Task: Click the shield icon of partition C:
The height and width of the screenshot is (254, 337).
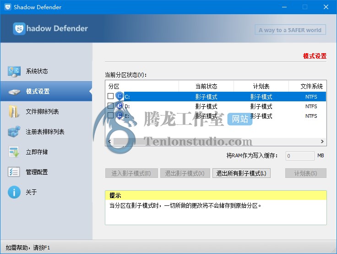Action: [x=120, y=96]
